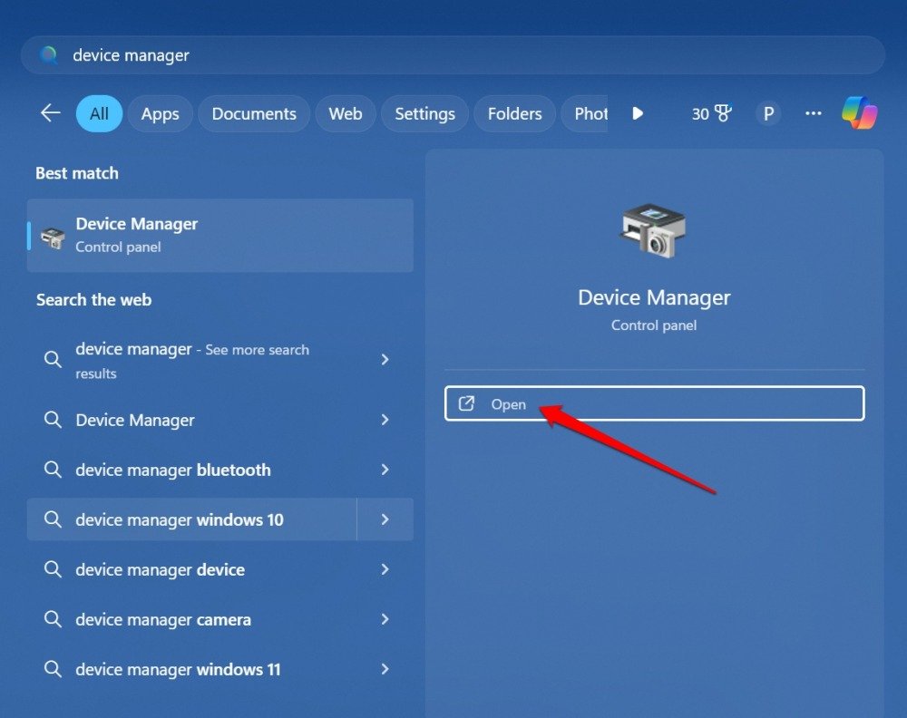Image resolution: width=907 pixels, height=718 pixels.
Task: Select the All filter tab
Action: click(x=99, y=113)
